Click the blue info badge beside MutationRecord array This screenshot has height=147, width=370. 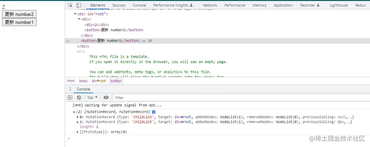pyautogui.click(x=154, y=112)
